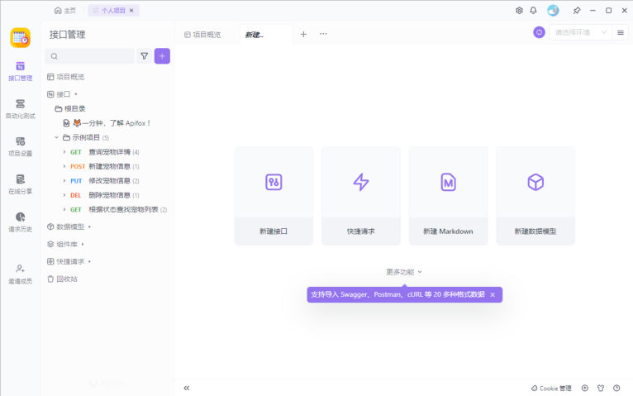This screenshot has width=633, height=396.
Task: Click the help question icon
Action: click(x=616, y=388)
